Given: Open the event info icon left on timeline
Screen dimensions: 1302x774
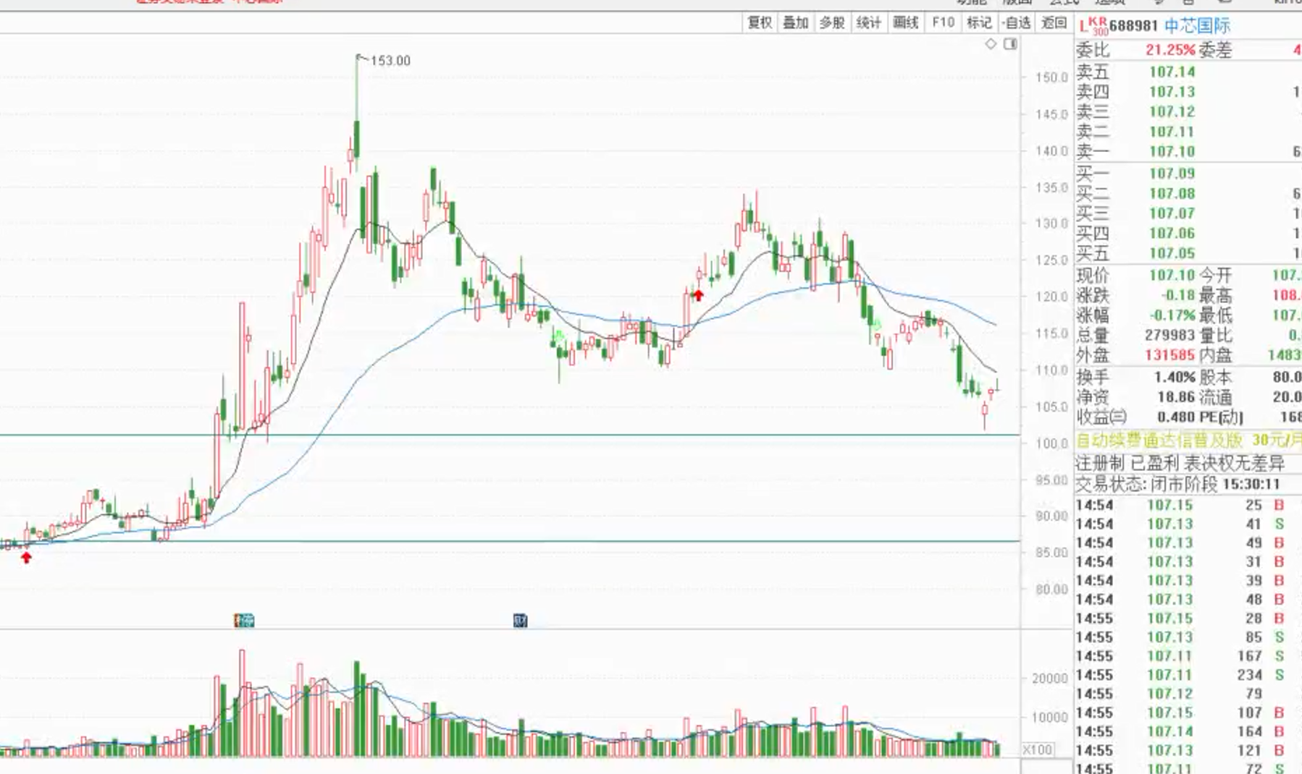Looking at the screenshot, I should click(244, 620).
